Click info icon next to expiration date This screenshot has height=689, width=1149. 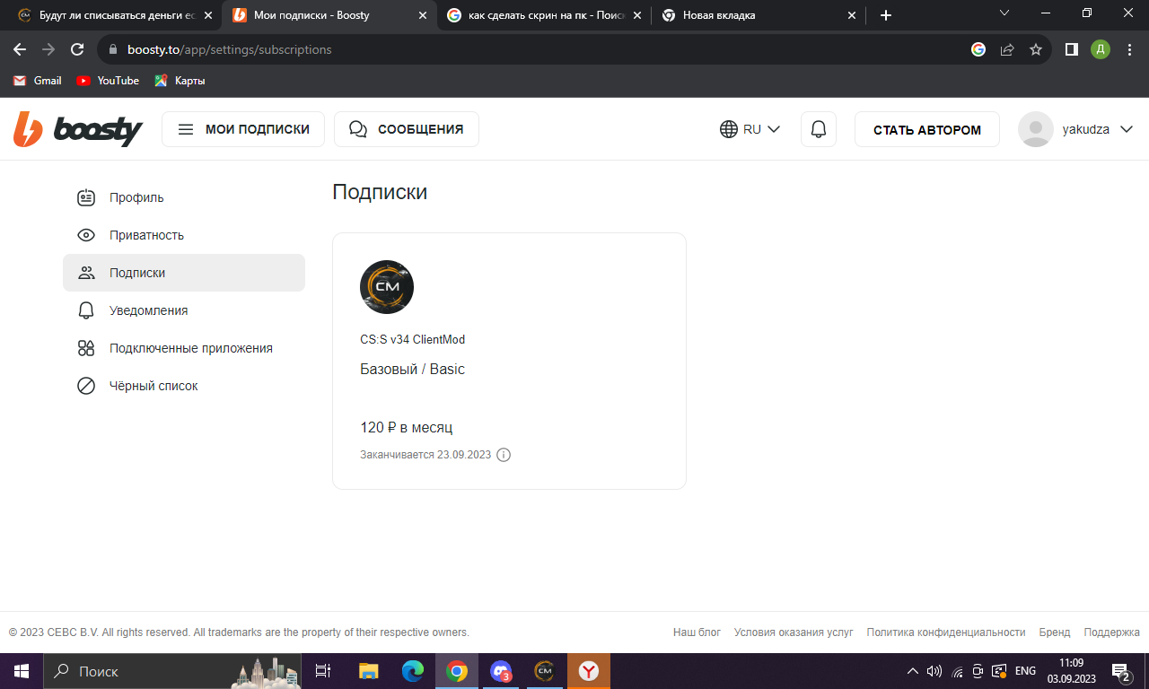[504, 455]
